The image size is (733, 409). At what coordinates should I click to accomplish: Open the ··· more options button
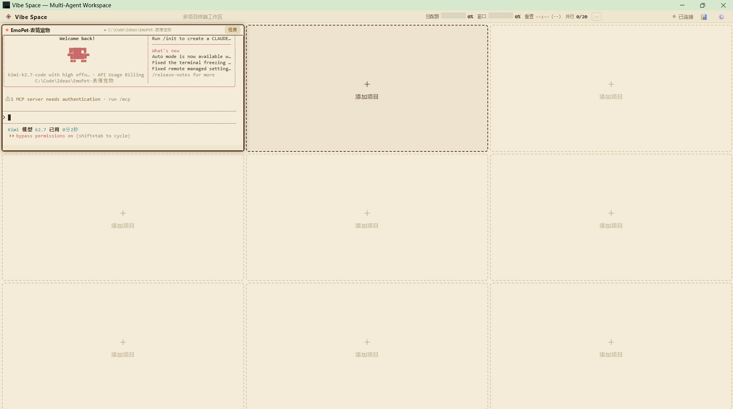tap(597, 17)
